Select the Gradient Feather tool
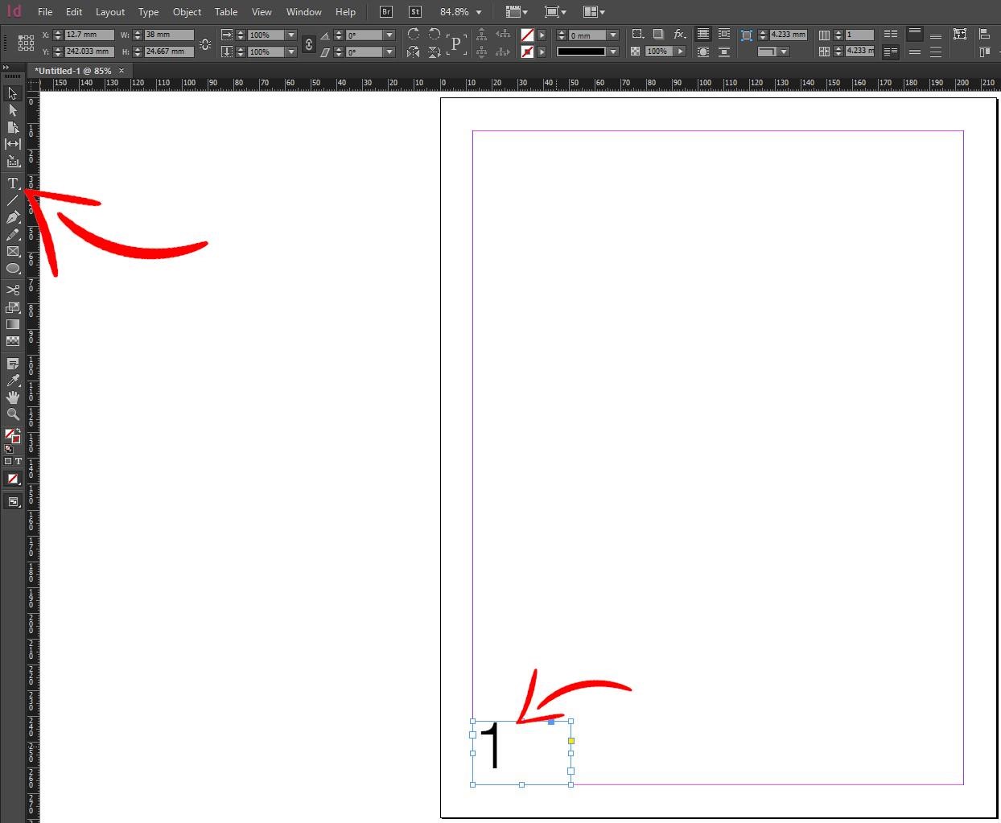Viewport: 1001px width, 823px height. click(x=12, y=341)
